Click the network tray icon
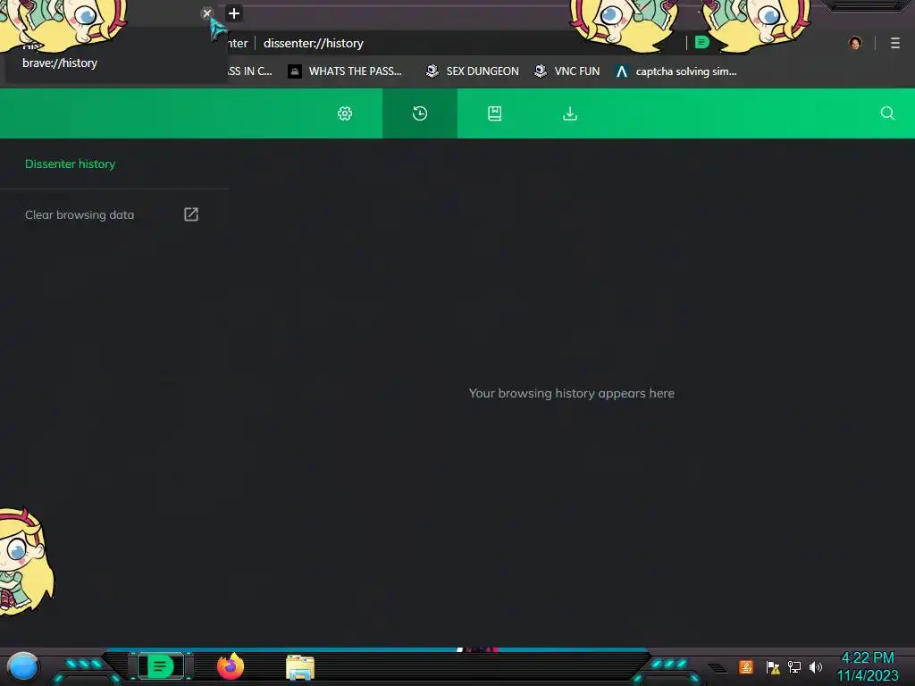 point(794,666)
